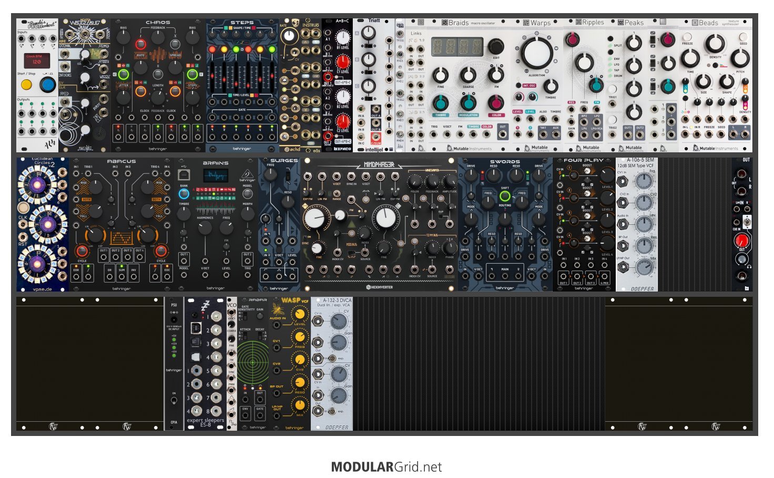Flip the channel C switch on Triatt
This screenshot has height=478, width=774.
pyautogui.click(x=369, y=98)
